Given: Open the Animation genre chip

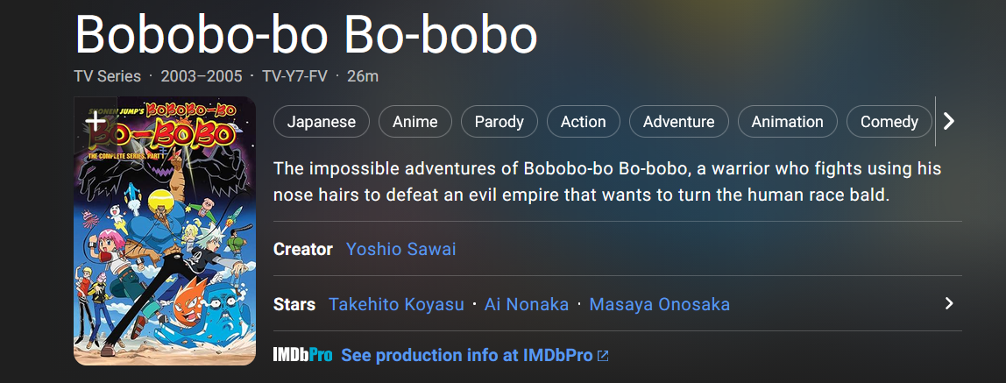Looking at the screenshot, I should [x=787, y=121].
